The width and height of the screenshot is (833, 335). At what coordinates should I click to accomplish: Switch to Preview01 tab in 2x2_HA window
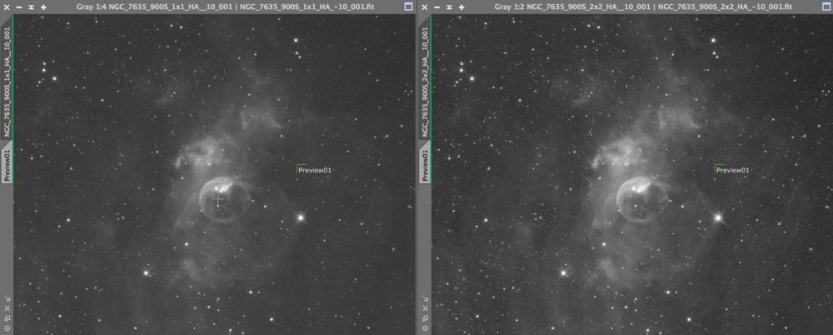[425, 163]
